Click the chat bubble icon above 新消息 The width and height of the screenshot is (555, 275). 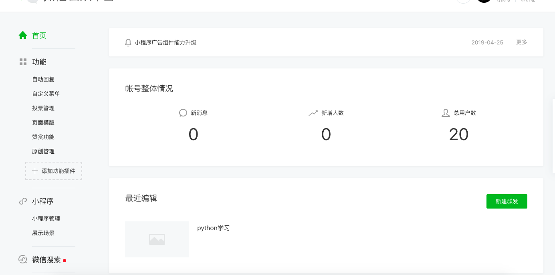pos(183,113)
